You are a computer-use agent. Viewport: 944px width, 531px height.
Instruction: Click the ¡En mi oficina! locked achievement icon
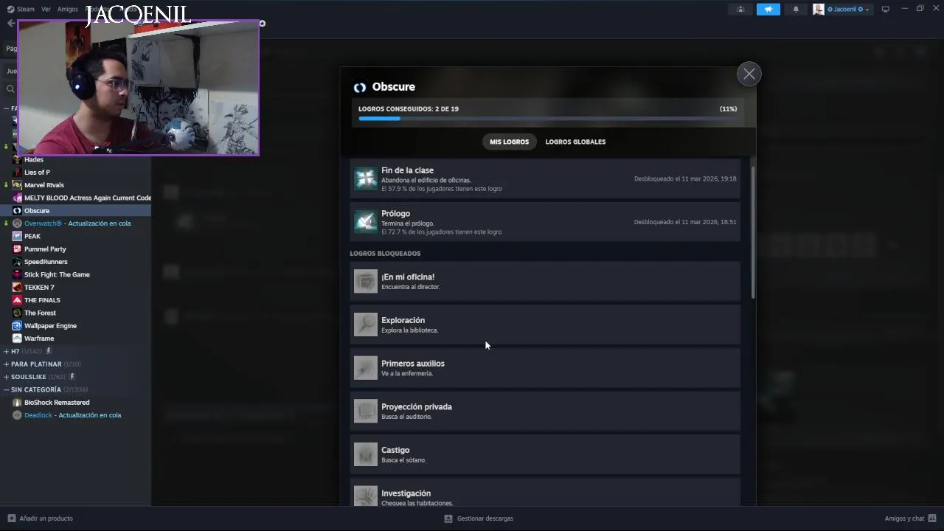(365, 281)
